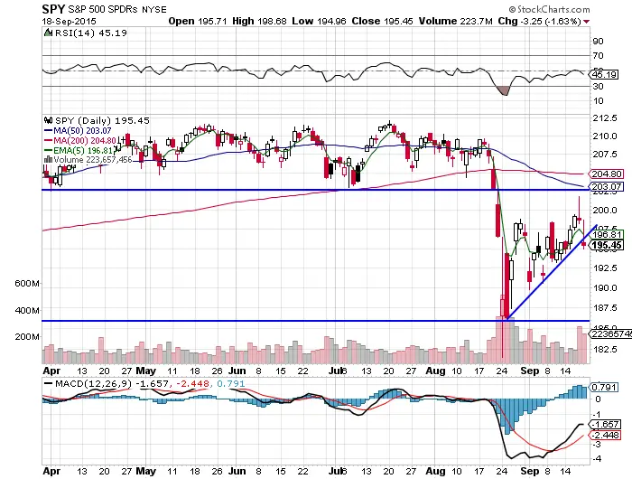Click the Open 195.71 header value

[198, 21]
